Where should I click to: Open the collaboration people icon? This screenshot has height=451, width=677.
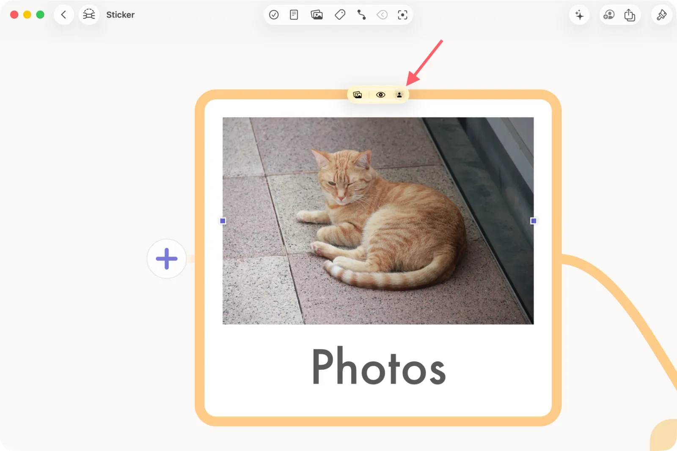[609, 15]
